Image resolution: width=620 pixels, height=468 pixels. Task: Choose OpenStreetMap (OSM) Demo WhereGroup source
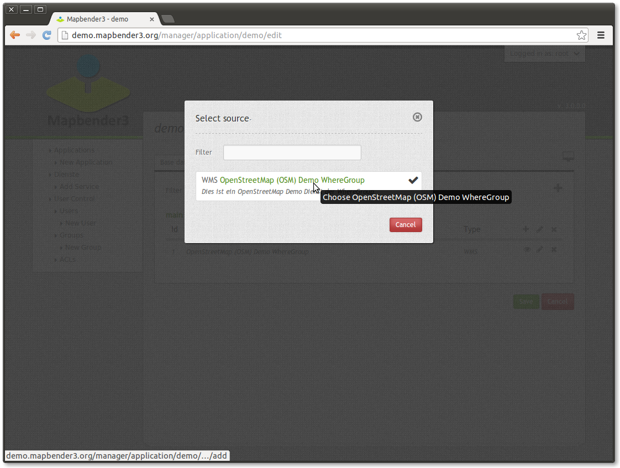click(x=292, y=180)
